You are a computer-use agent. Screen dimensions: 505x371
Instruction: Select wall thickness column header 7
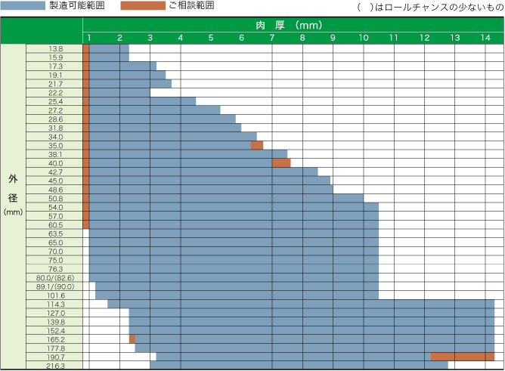pos(271,38)
